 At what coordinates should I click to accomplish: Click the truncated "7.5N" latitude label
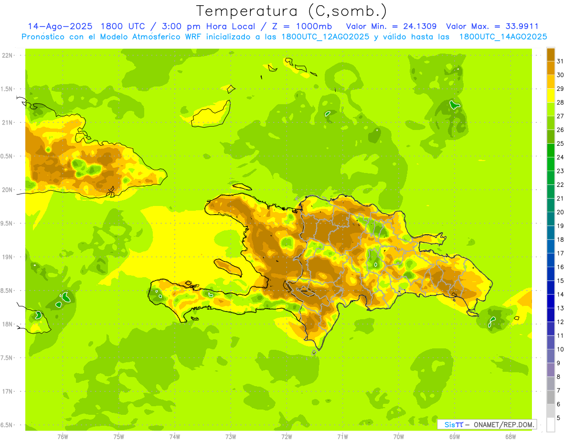(7, 358)
